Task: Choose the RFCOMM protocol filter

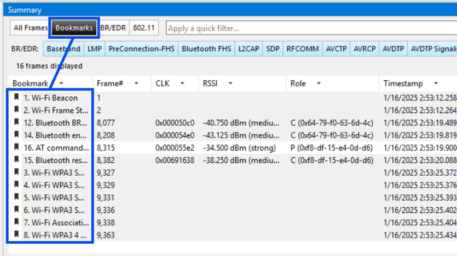Action: click(303, 49)
